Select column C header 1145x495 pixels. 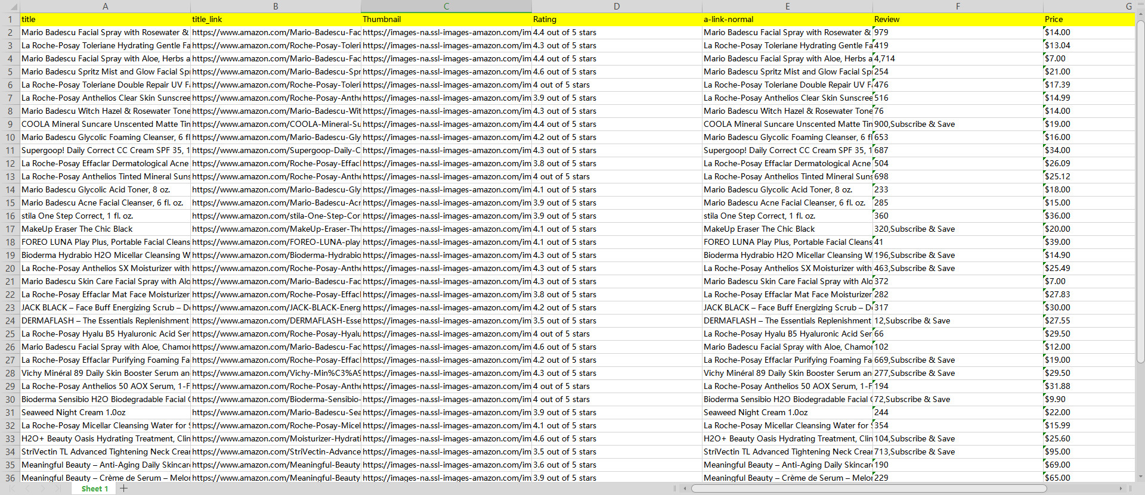pyautogui.click(x=446, y=6)
